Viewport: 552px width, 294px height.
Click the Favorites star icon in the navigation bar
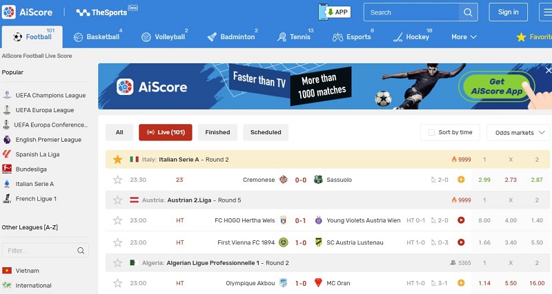pyautogui.click(x=521, y=37)
